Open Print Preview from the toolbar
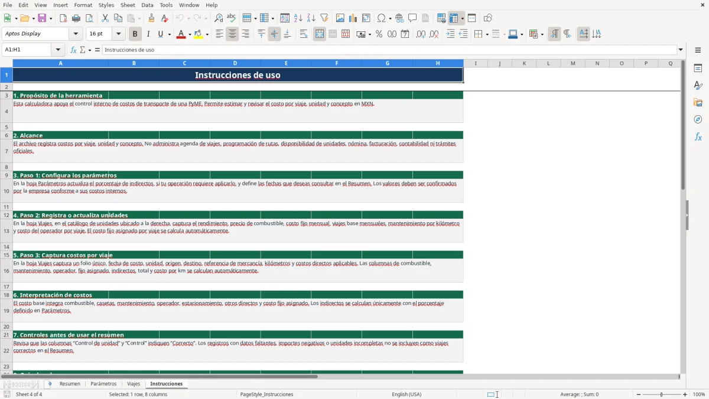Image resolution: width=709 pixels, height=399 pixels. click(x=89, y=18)
